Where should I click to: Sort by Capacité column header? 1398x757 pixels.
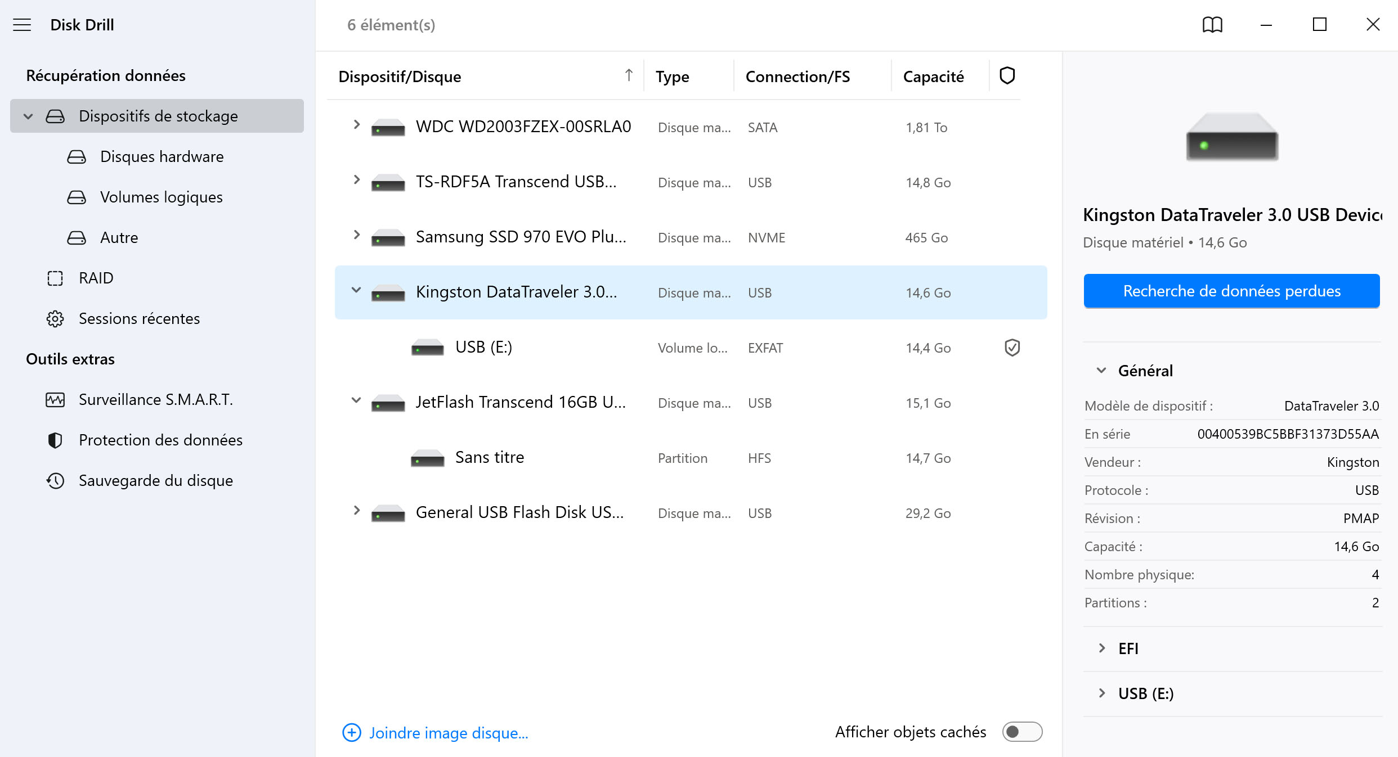[934, 76]
